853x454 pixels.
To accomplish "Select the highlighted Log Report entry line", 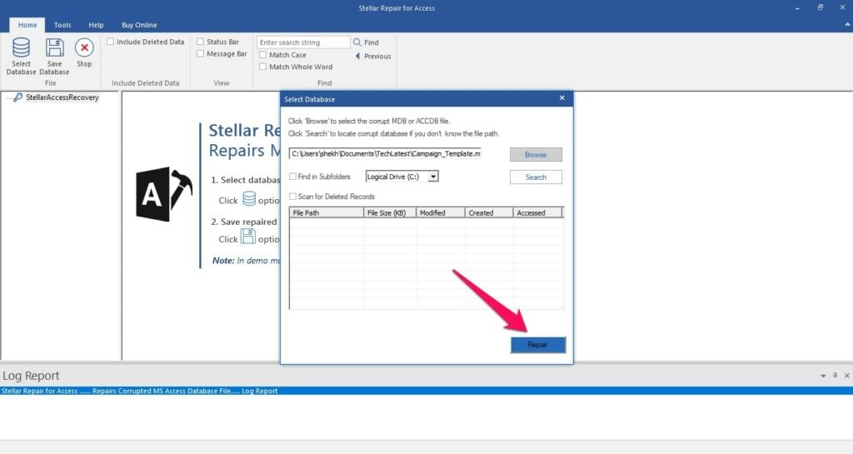I will pyautogui.click(x=426, y=391).
